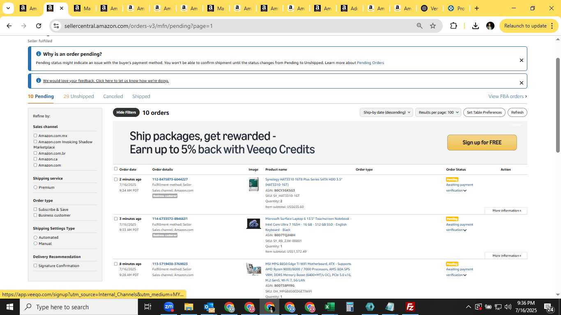Switch to the Canceled orders tab
The image size is (561, 315).
tap(113, 96)
